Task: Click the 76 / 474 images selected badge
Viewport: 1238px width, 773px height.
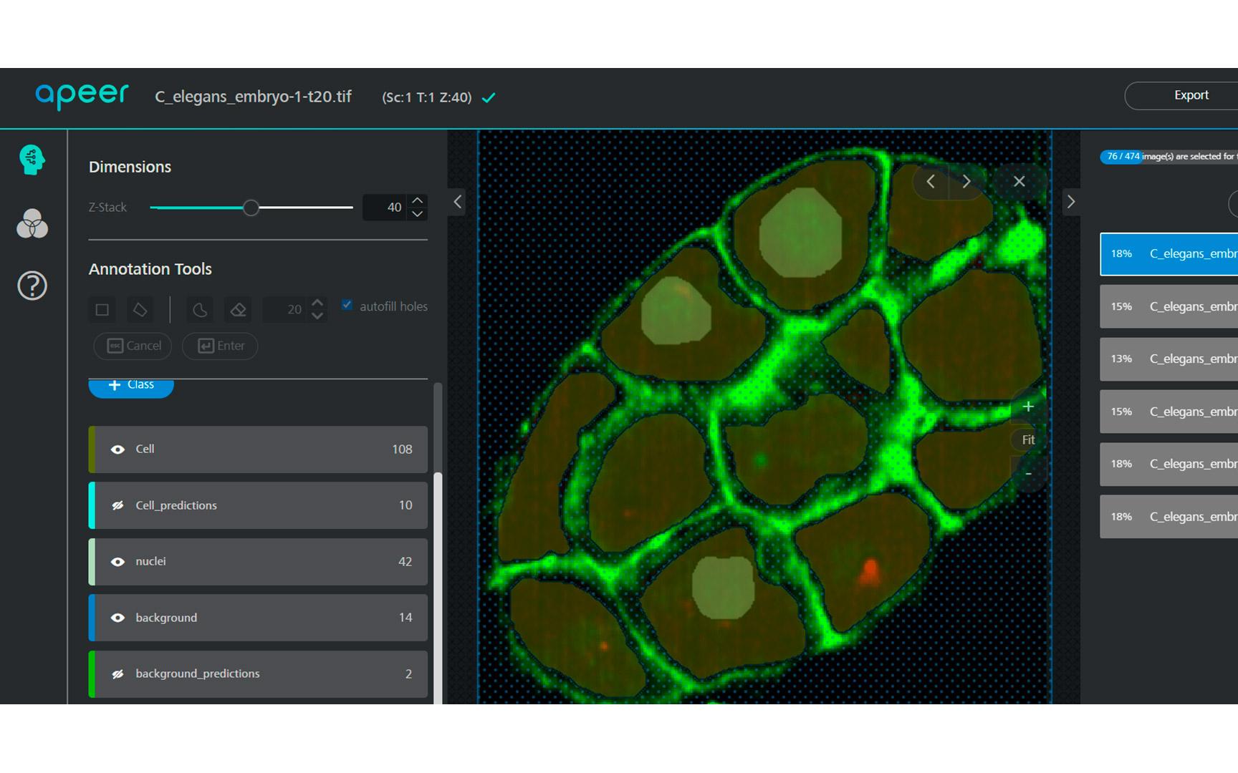Action: point(1122,156)
